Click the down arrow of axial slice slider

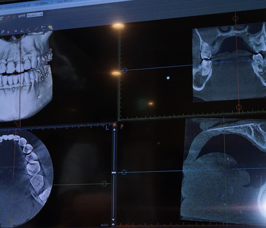[x=113, y=220]
